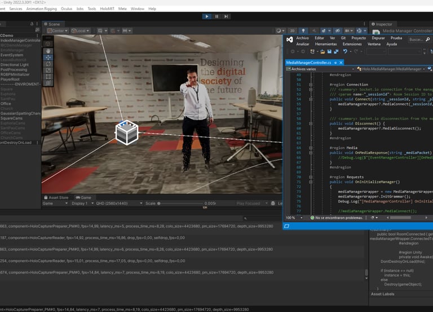The height and width of the screenshot is (312, 433).
Task: Select the Move tool in Scene
Action: (48, 58)
